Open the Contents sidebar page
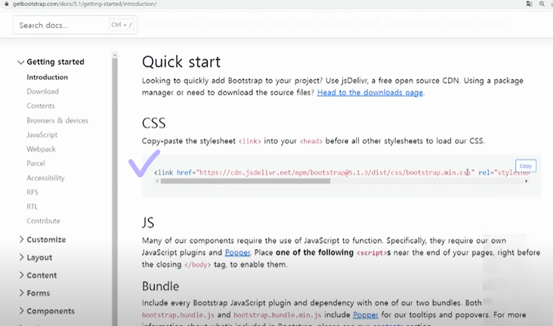This screenshot has width=553, height=326. click(x=41, y=106)
